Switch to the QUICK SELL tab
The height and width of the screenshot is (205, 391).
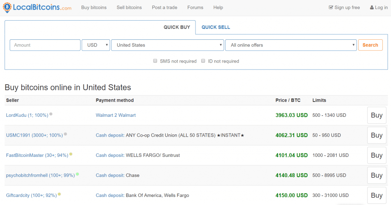click(216, 27)
